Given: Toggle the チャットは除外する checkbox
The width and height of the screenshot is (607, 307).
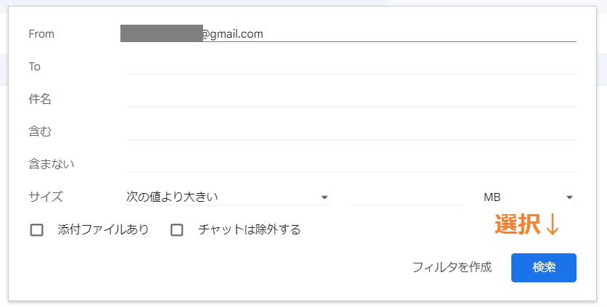Looking at the screenshot, I should click(177, 230).
